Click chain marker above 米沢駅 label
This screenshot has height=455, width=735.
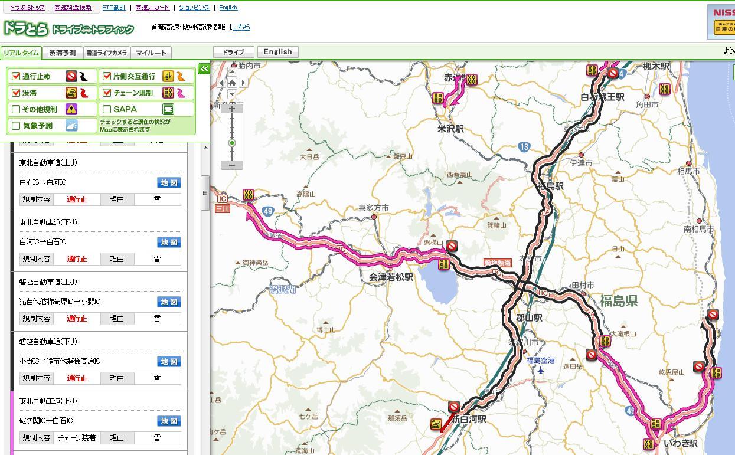pos(438,98)
